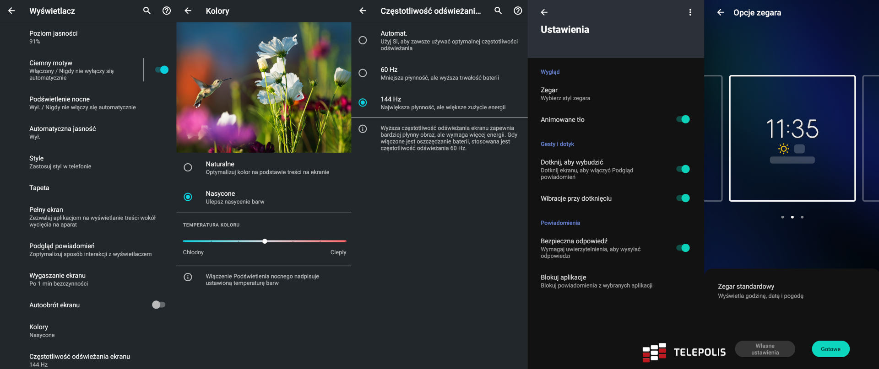This screenshot has width=879, height=369.
Task: Select the Naturalne color mode
Action: (x=188, y=167)
